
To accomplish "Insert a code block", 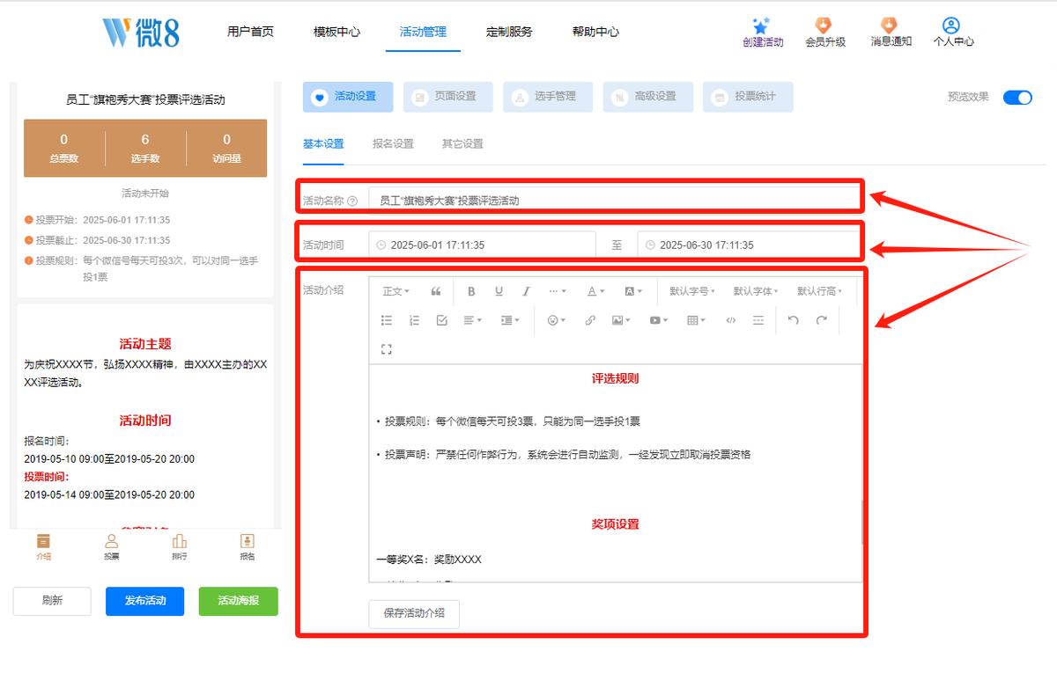I will (x=731, y=320).
